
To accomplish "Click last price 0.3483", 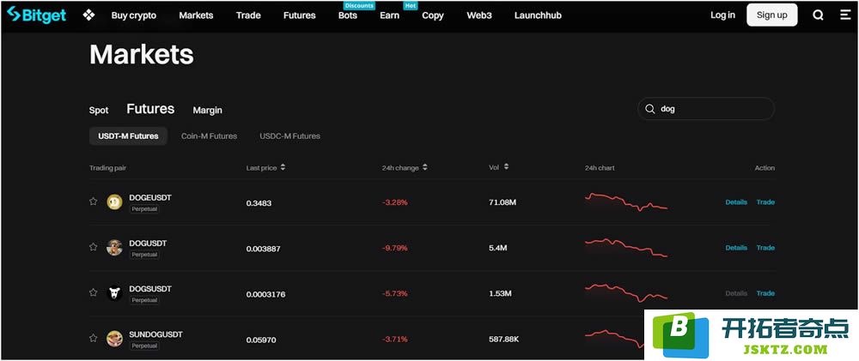I will pyautogui.click(x=259, y=203).
